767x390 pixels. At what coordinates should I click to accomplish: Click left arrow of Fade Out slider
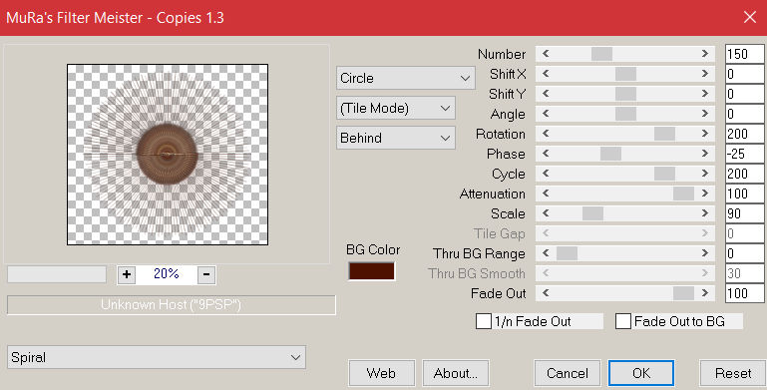pos(546,293)
